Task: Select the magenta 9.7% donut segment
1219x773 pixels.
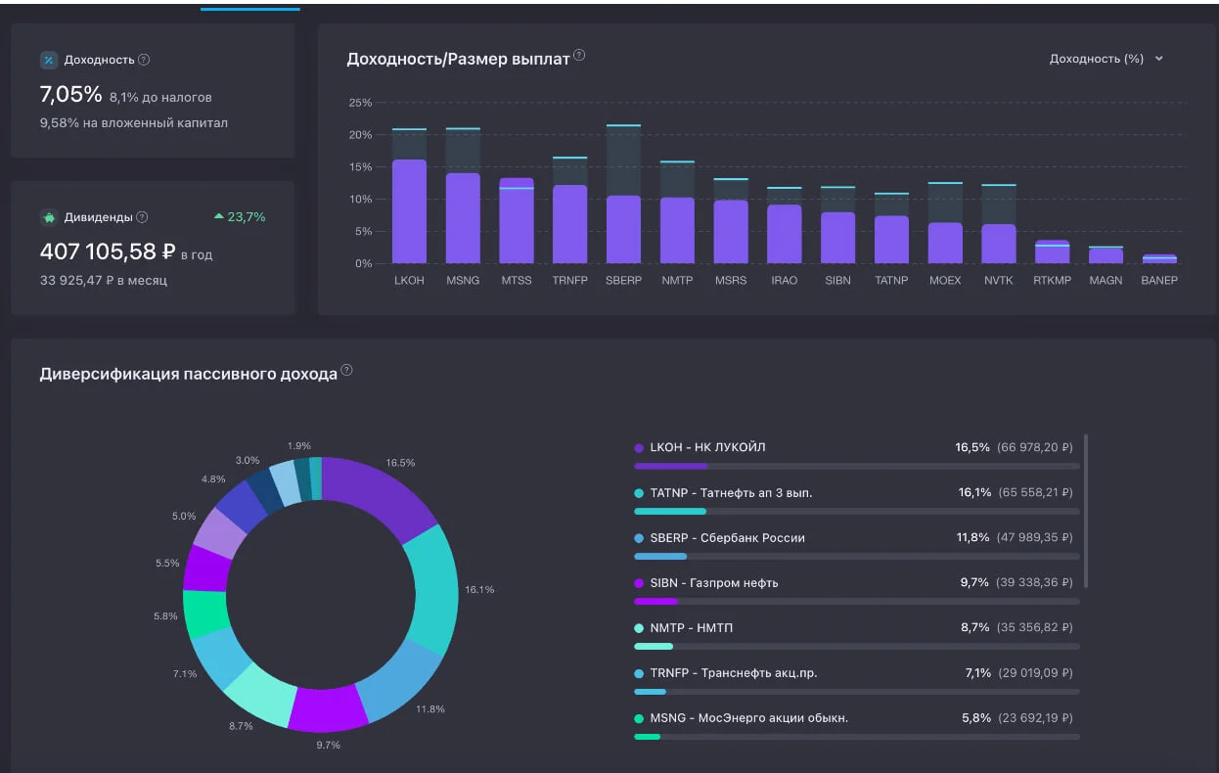Action: 328,709
